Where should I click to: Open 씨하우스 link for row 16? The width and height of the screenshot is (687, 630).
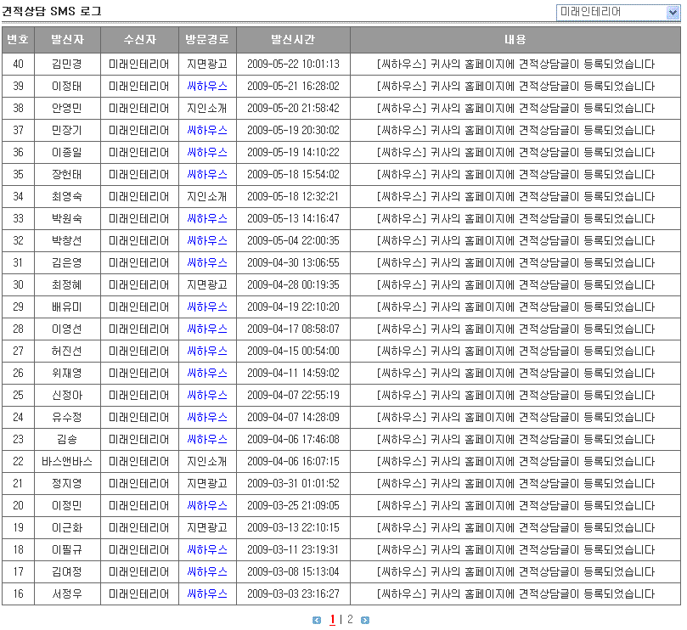[x=207, y=593]
